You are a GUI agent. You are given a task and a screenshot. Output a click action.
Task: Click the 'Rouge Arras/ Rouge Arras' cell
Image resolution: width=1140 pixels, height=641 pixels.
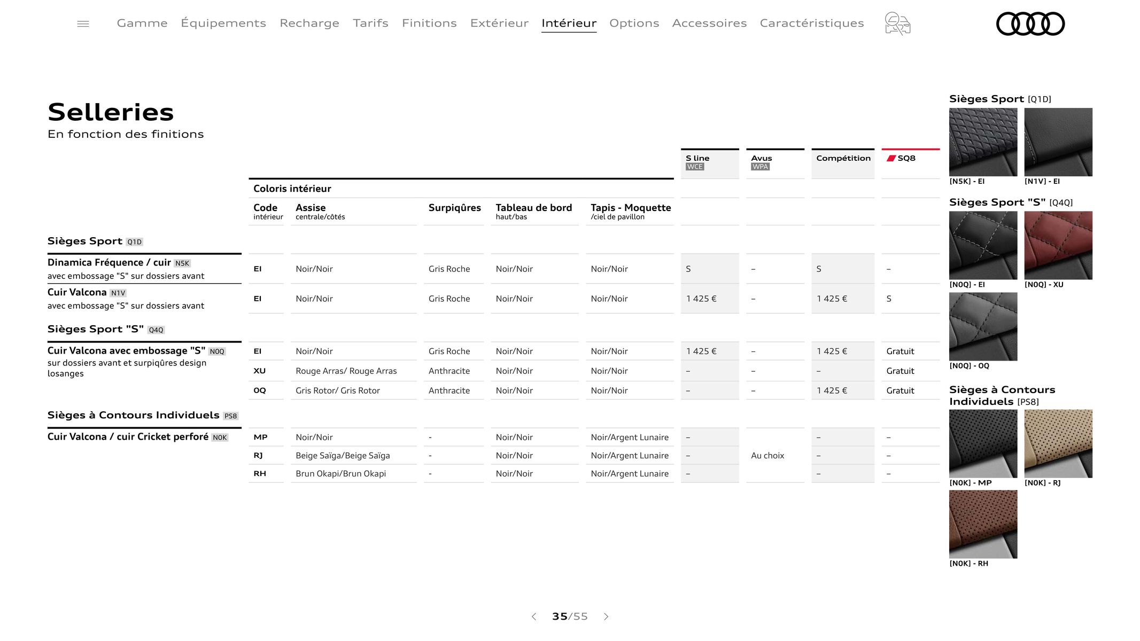(346, 371)
